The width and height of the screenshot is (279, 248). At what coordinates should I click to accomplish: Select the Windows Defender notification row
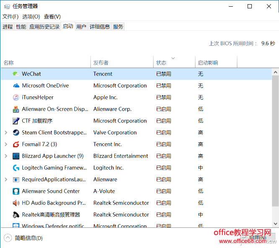click(x=136, y=225)
